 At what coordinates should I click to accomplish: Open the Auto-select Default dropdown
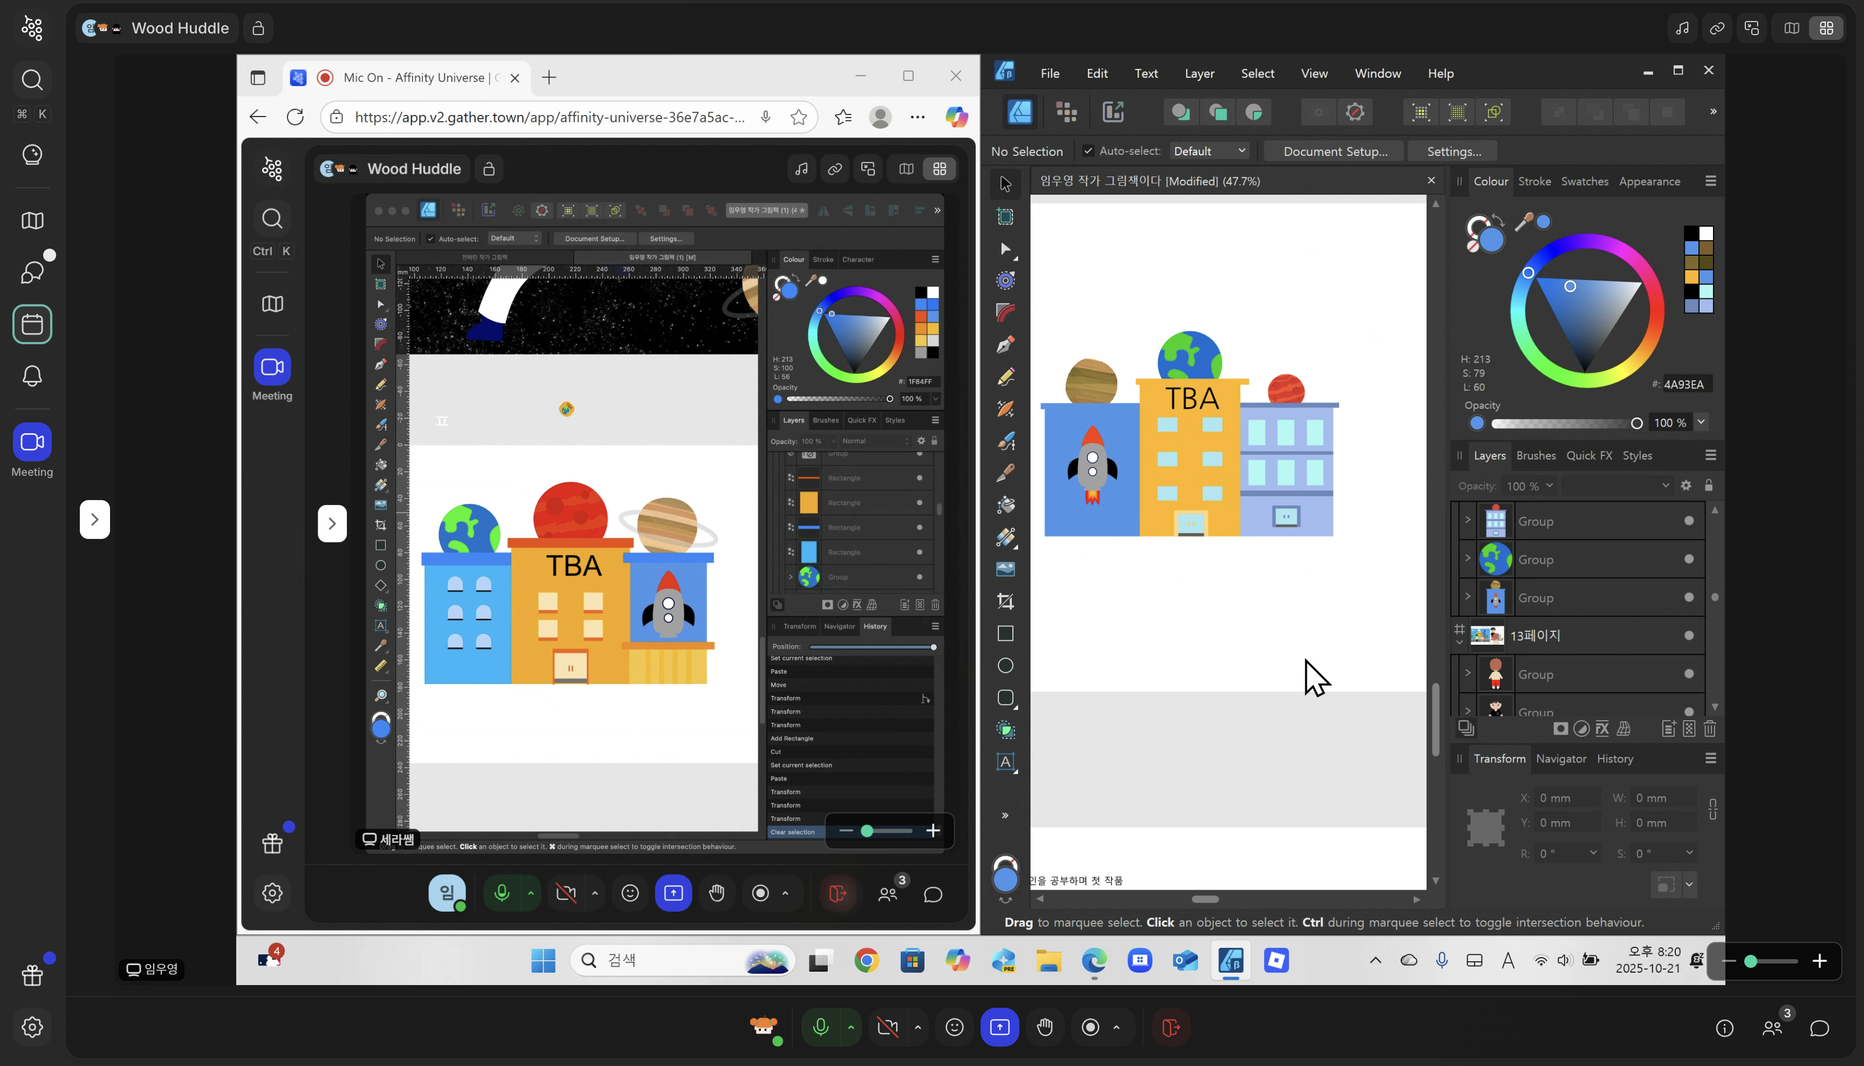[x=1209, y=151]
